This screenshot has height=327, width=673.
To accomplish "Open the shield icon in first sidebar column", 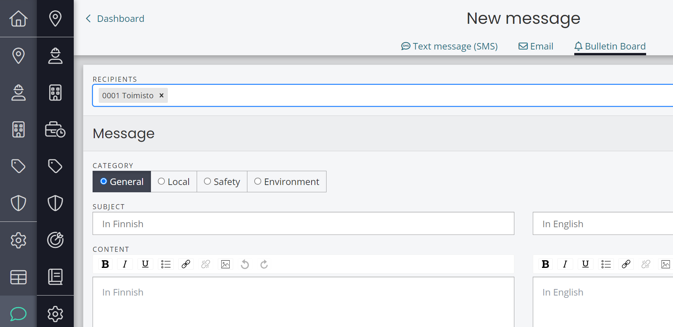I will coord(18,203).
